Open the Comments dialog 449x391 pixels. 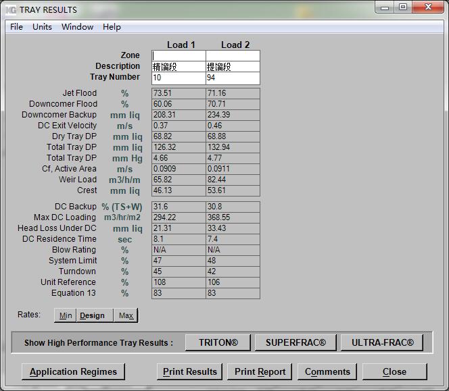click(327, 371)
